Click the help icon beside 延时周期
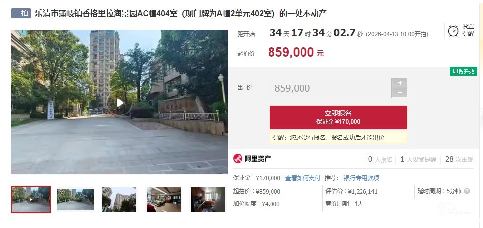Viewport: 483px width, 228px height. tap(467, 191)
